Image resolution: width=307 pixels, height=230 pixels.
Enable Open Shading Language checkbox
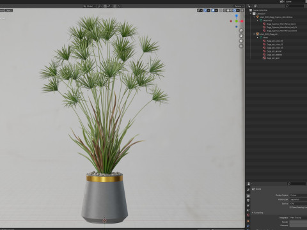coord(290,208)
